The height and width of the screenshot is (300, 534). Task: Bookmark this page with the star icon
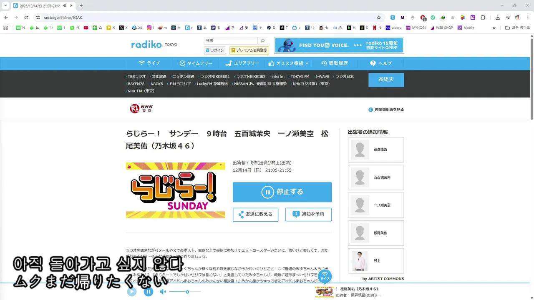[379, 17]
